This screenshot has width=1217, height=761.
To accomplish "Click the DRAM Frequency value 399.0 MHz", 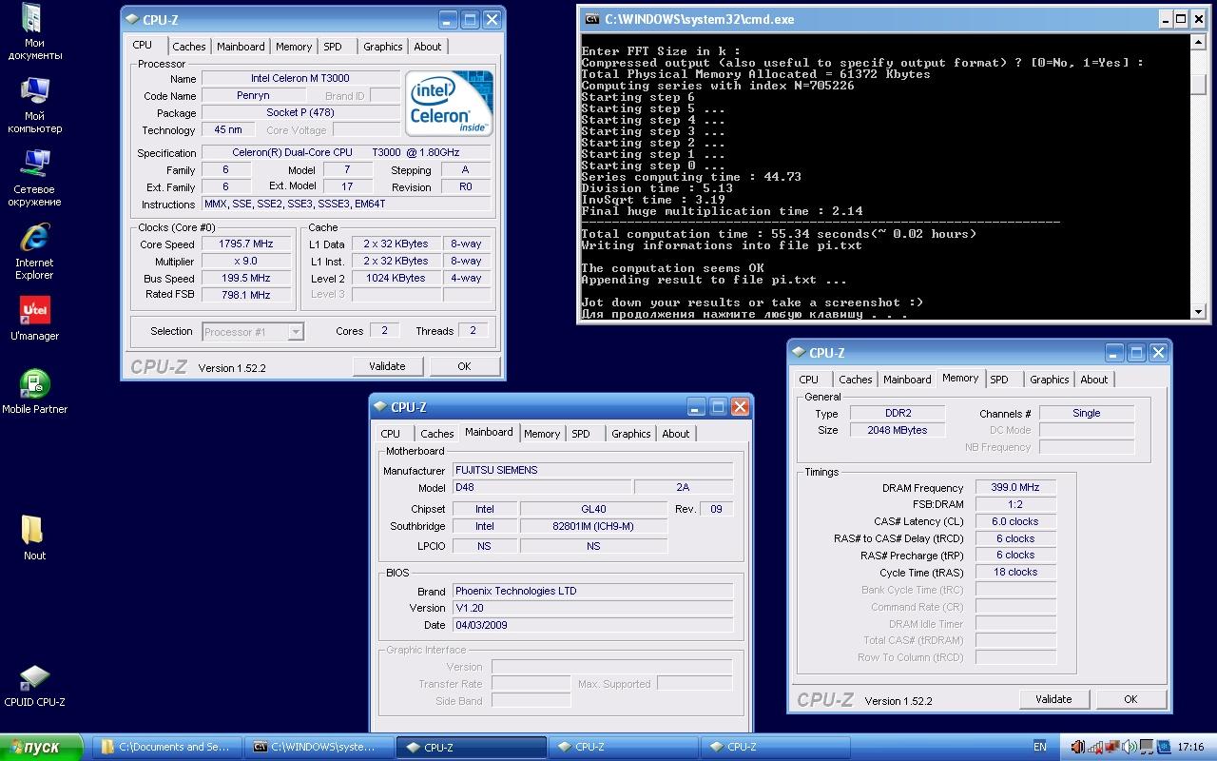I will pos(1014,487).
